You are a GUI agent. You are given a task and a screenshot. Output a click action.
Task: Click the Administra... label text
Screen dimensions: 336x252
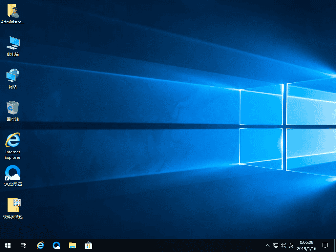[13, 22]
